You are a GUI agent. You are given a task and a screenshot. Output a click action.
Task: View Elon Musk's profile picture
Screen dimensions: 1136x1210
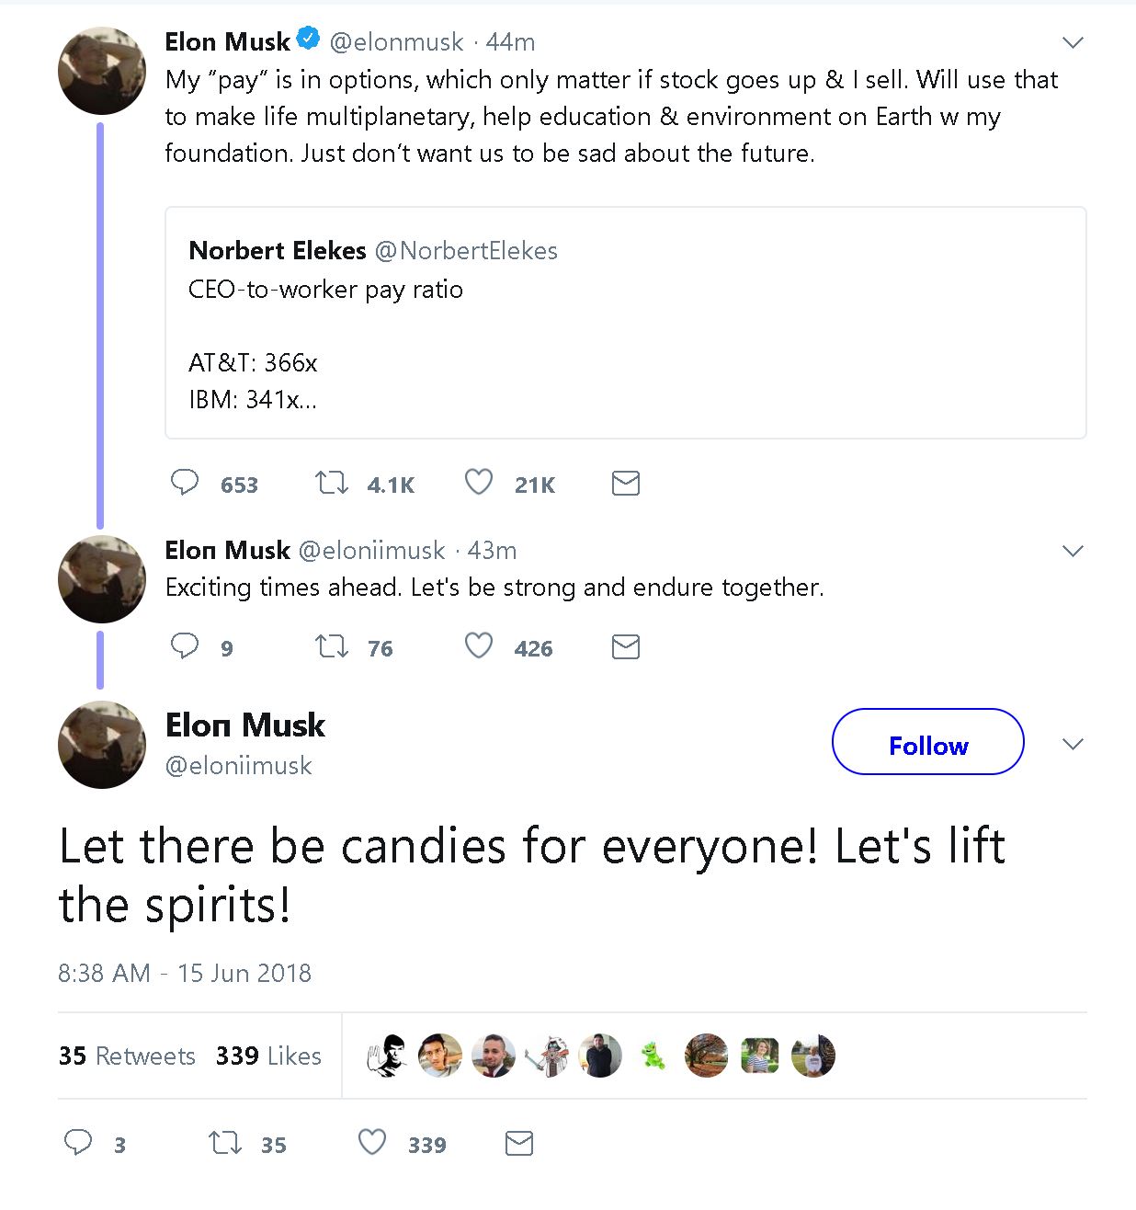coord(101,70)
